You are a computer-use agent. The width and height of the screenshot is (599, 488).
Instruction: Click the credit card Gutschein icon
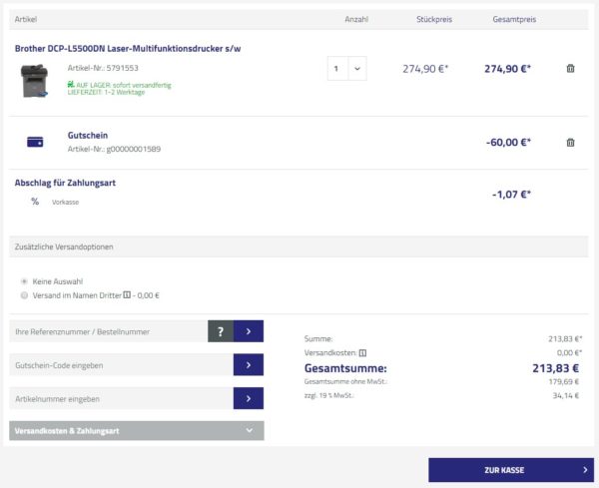click(x=35, y=143)
